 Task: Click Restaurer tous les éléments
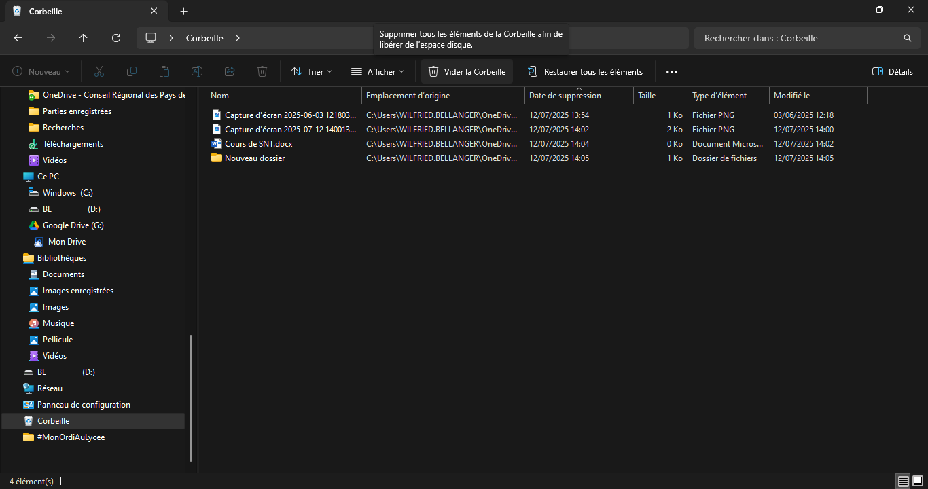tap(585, 72)
